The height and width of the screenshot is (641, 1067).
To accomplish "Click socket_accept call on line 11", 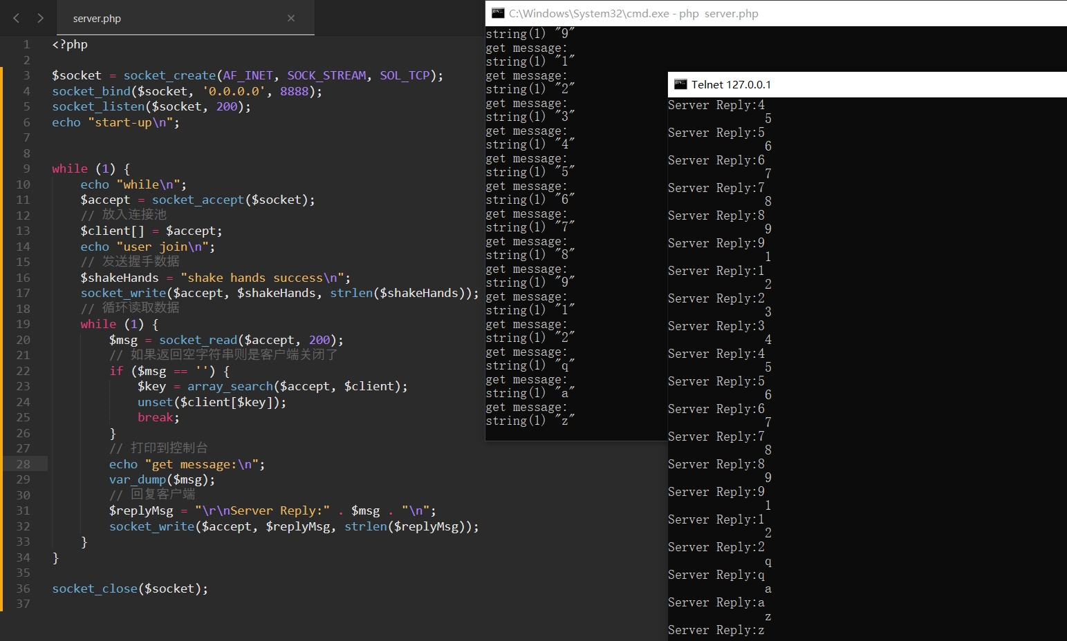I will pyautogui.click(x=198, y=200).
